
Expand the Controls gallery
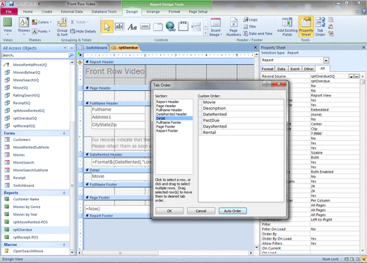pyautogui.click(x=205, y=34)
